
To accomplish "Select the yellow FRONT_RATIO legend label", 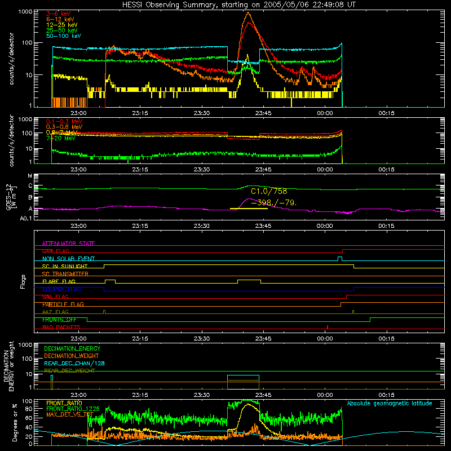I will point(64,403).
